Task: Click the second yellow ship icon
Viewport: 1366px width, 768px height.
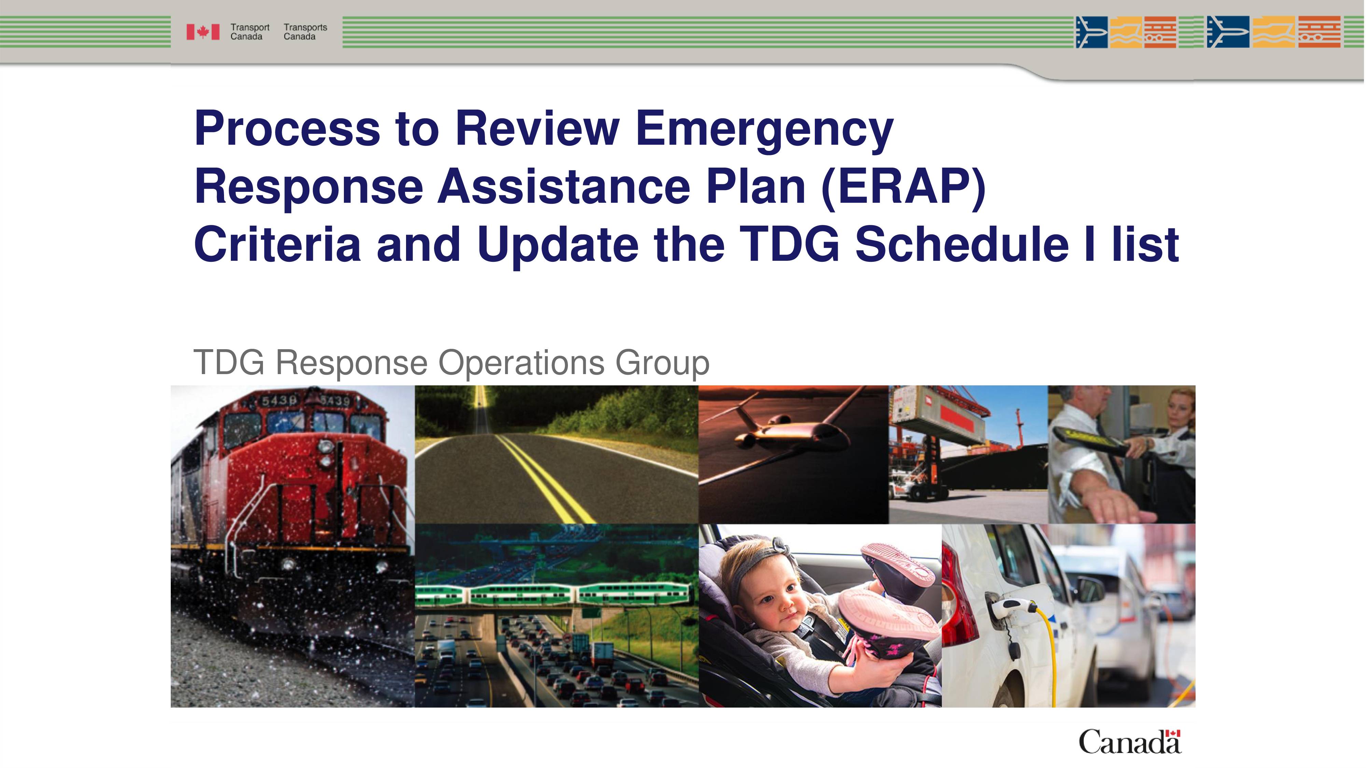Action: pos(1274,32)
